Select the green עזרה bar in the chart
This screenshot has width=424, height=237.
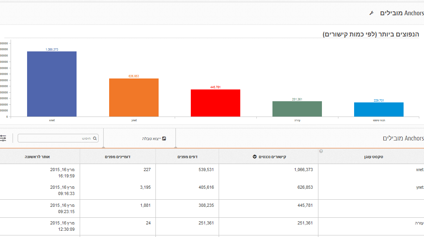(x=297, y=109)
